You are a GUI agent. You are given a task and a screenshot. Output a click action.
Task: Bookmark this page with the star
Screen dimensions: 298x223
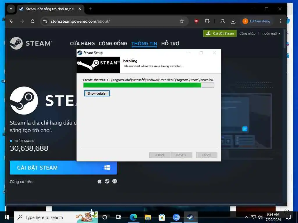[182, 21]
